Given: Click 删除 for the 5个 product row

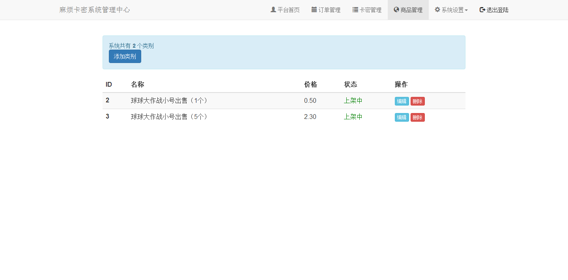Looking at the screenshot, I should pyautogui.click(x=418, y=117).
